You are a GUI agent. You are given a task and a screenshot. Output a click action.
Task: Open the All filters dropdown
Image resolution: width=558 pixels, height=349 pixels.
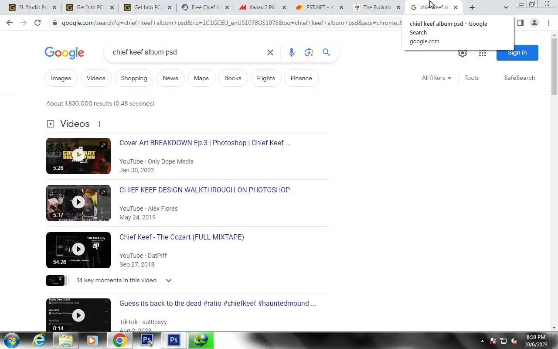click(x=436, y=78)
